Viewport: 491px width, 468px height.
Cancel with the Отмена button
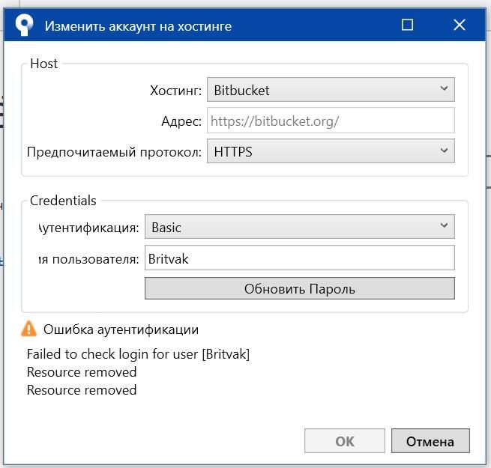pos(430,441)
